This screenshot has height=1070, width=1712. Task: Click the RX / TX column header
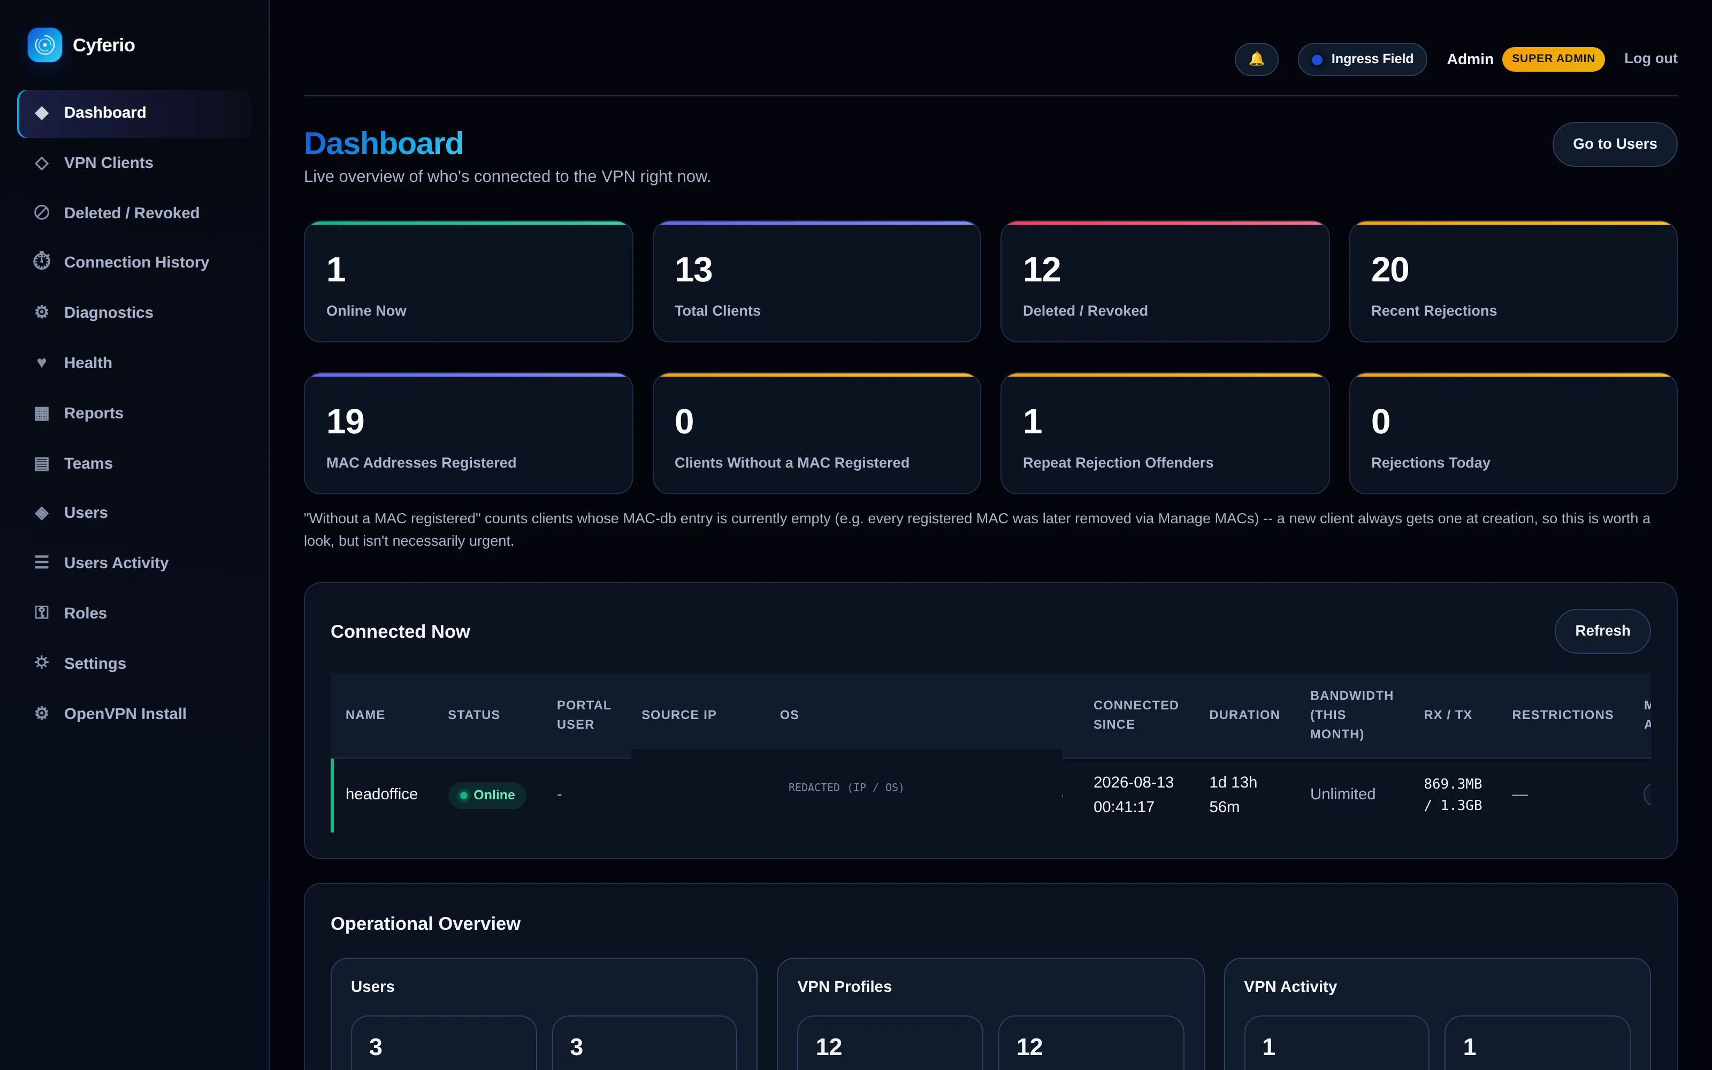click(1447, 715)
